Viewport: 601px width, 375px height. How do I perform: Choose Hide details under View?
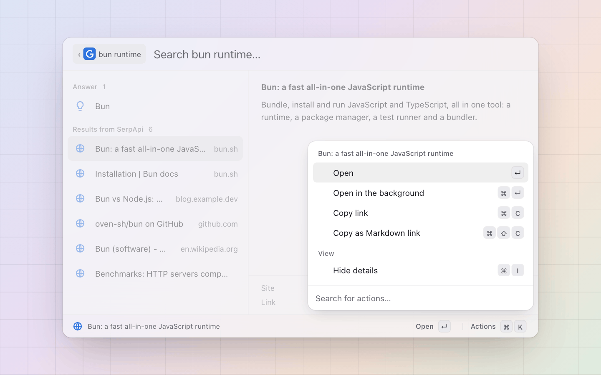point(421,270)
